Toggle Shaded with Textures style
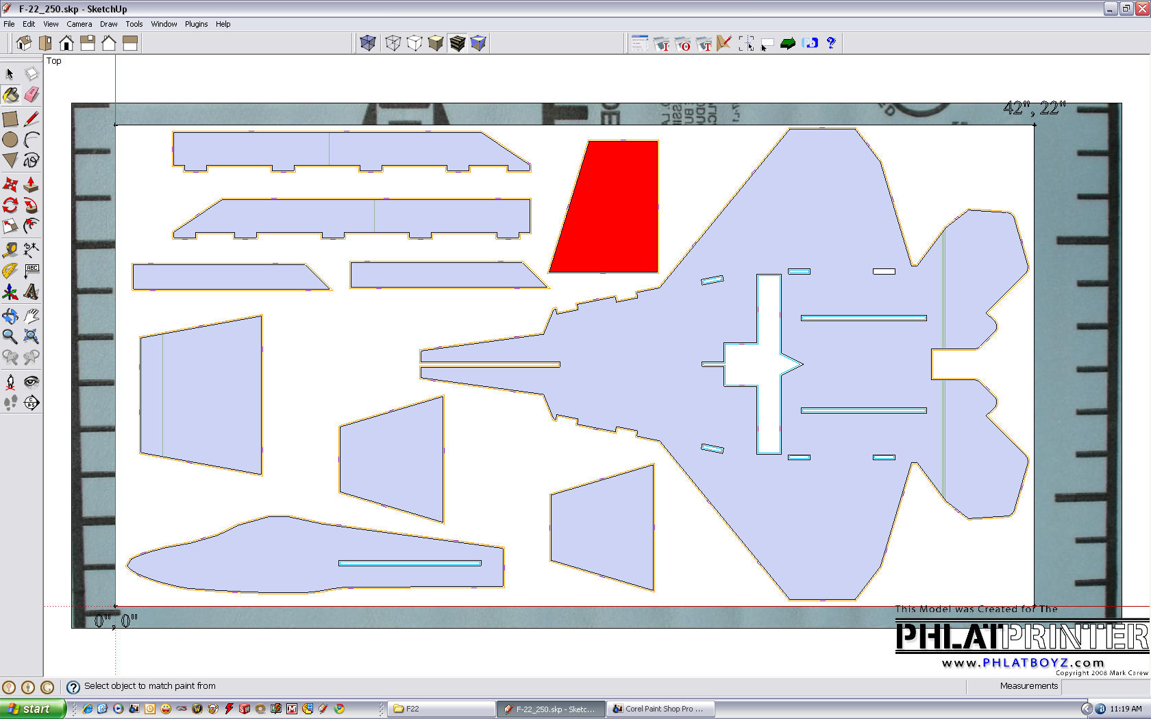 (457, 43)
